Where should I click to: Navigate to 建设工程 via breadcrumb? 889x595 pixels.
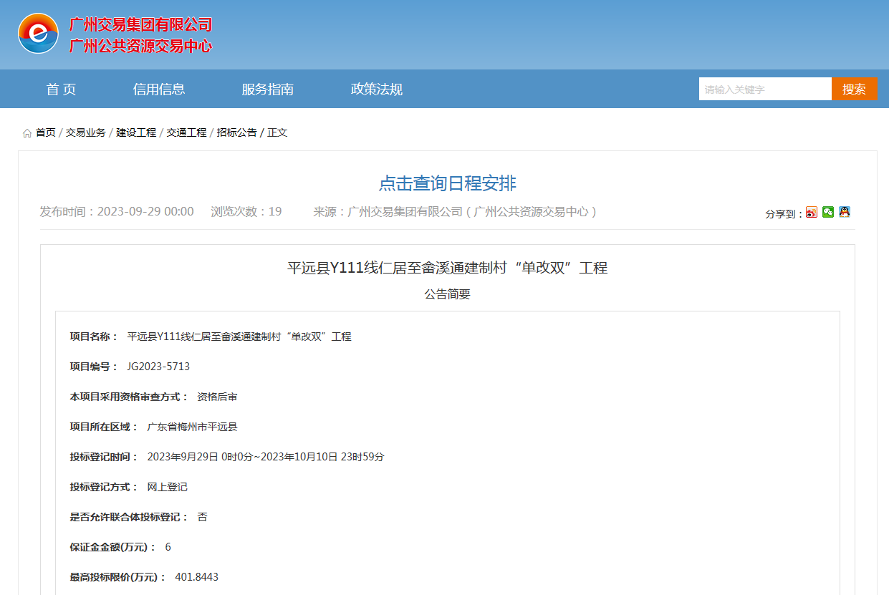[x=137, y=132]
